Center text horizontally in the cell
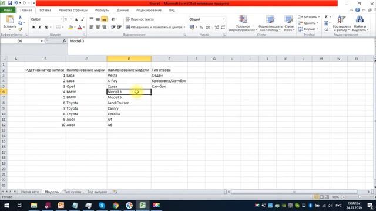 pyautogui.click(x=98, y=28)
